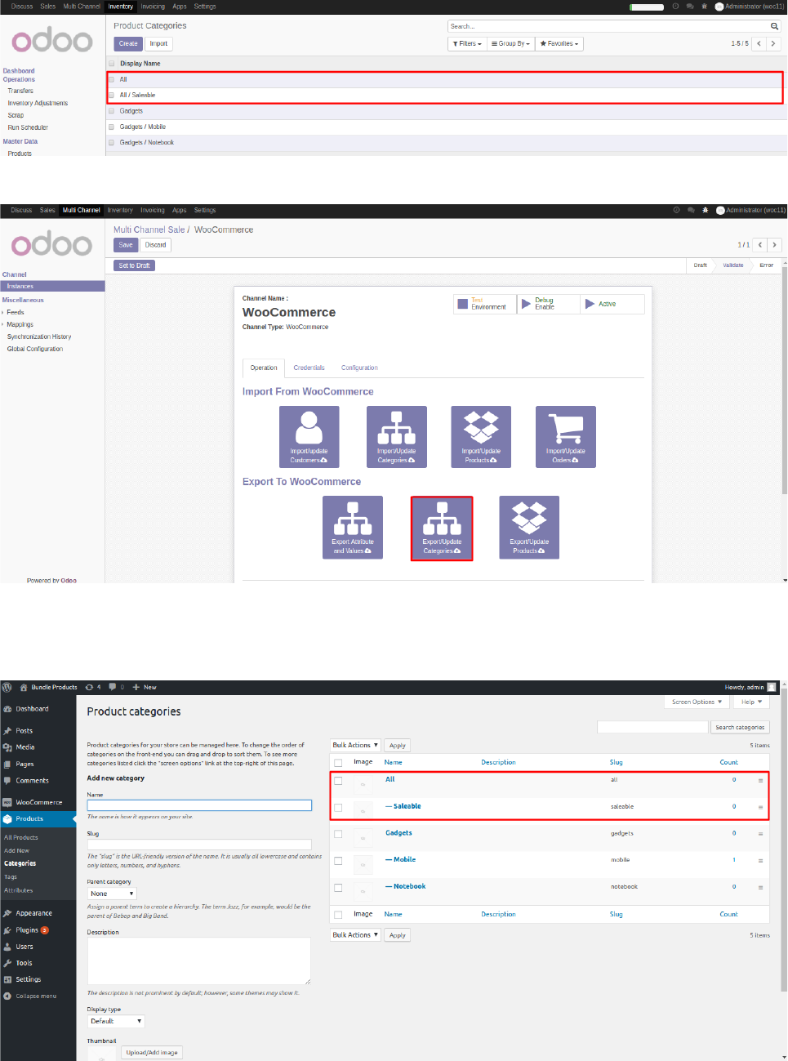Click the Export/Update Categories icon

(x=442, y=528)
